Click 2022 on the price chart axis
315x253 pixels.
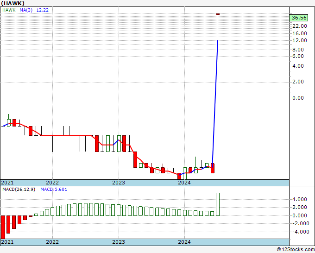point(52,183)
